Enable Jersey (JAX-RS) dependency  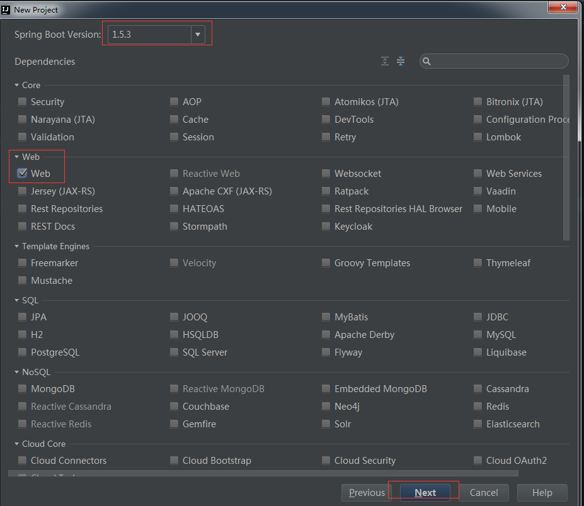point(22,191)
